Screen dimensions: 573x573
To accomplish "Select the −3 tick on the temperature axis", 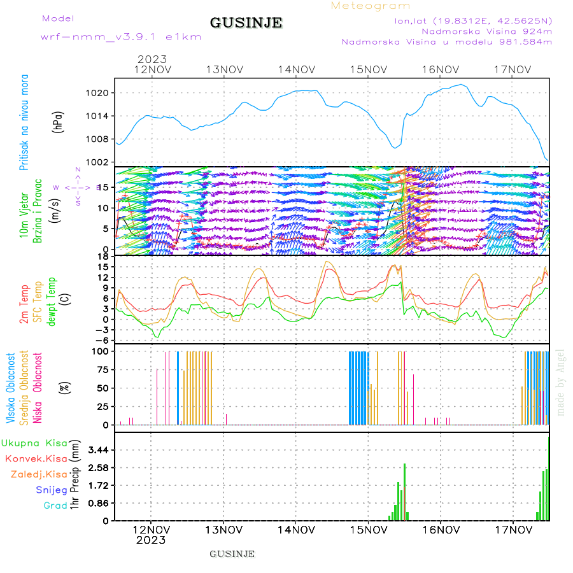I will tap(102, 330).
